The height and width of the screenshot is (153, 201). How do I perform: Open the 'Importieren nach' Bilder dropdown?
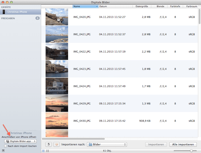(x=107, y=144)
